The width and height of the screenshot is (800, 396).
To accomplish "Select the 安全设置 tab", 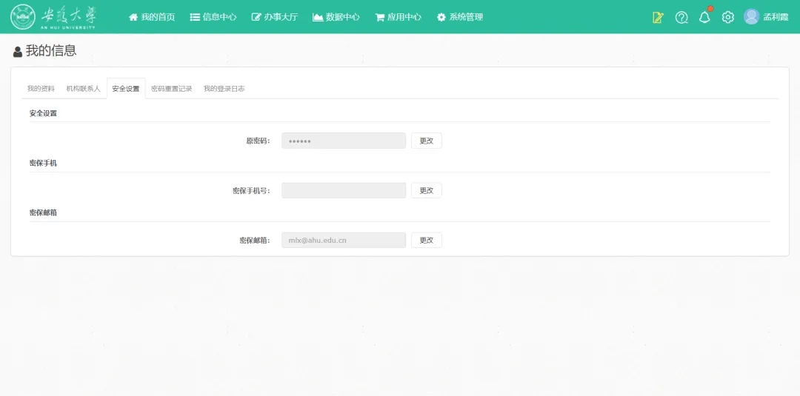I will point(126,89).
